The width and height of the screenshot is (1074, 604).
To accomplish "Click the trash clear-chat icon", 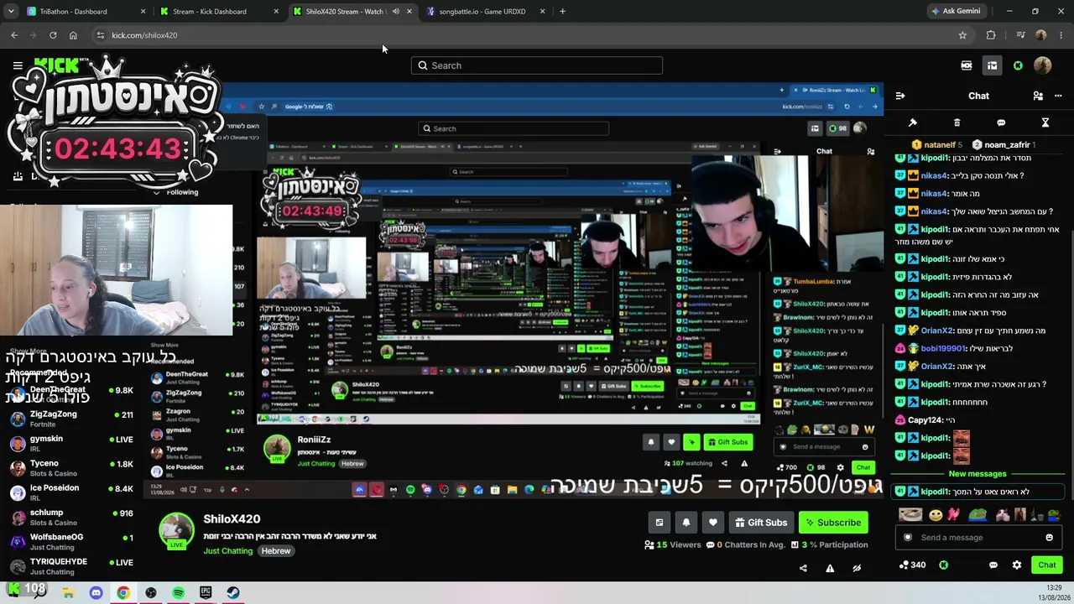I will [x=957, y=123].
